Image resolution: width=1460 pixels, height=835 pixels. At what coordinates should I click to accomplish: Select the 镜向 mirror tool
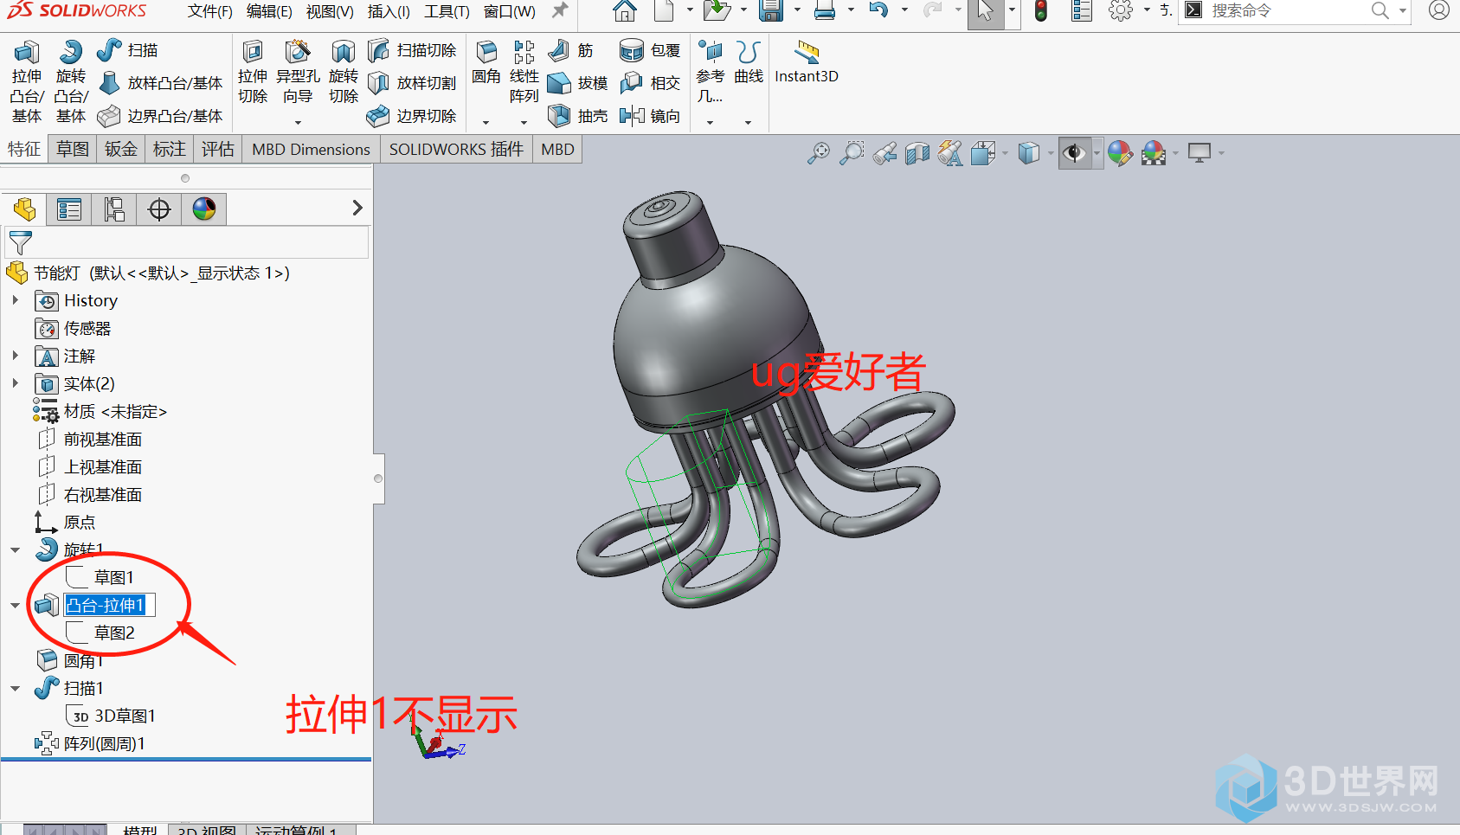650,116
